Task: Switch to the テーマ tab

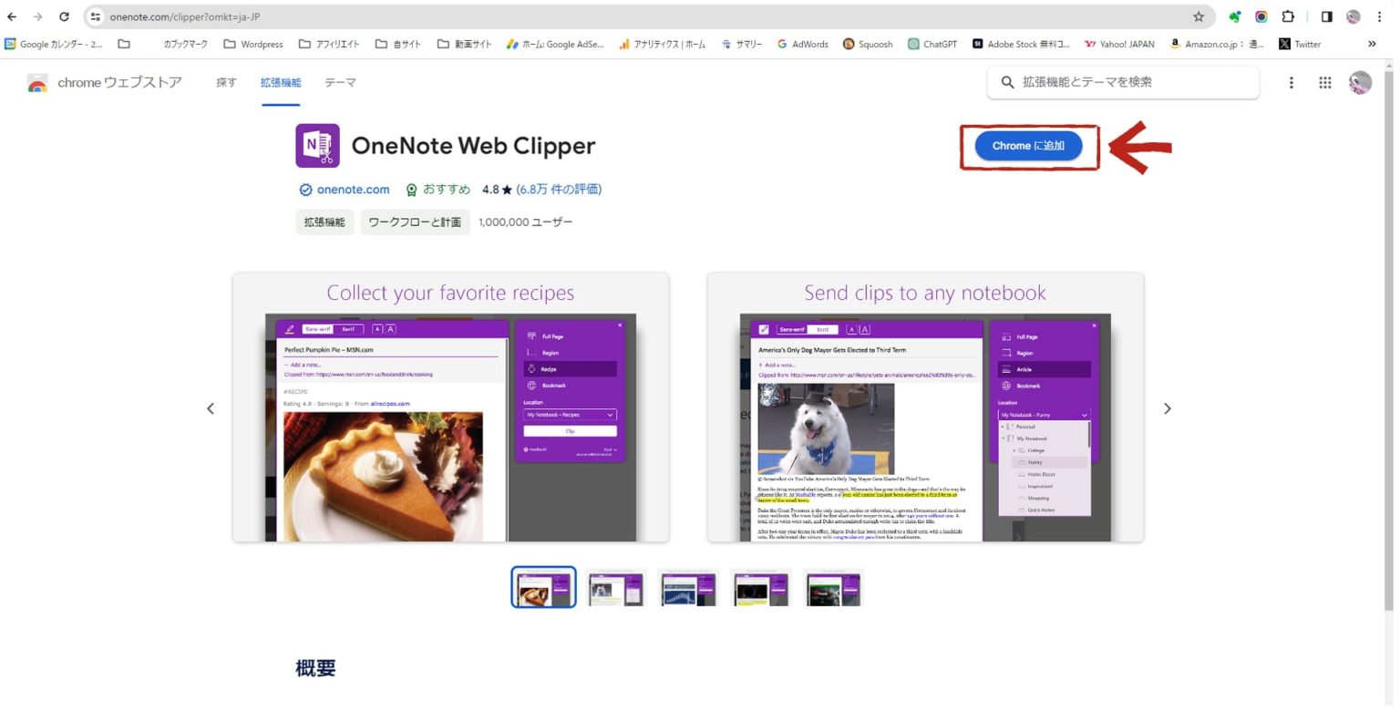Action: coord(339,82)
